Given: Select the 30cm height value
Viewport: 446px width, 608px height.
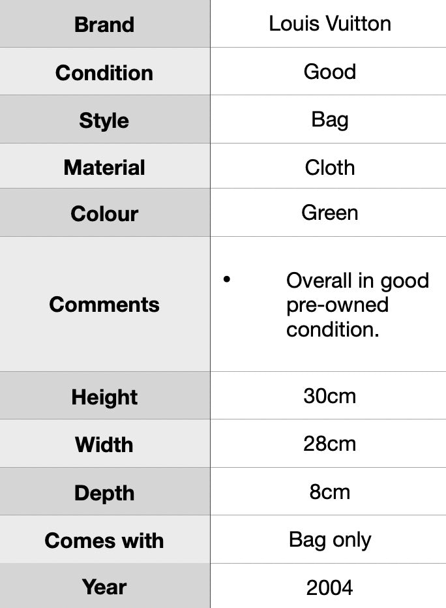Looking at the screenshot, I should pos(330,396).
